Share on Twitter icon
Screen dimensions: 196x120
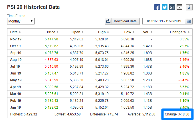pyautogui.click(x=165, y=7)
